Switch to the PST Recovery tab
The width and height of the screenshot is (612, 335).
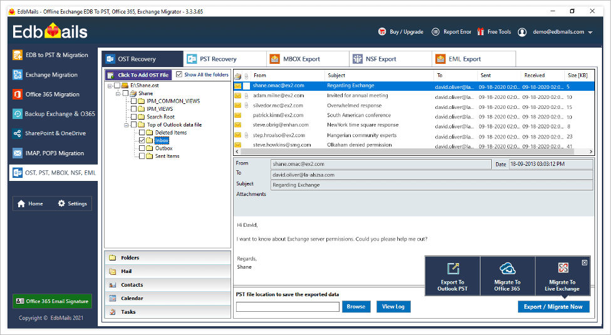point(225,59)
